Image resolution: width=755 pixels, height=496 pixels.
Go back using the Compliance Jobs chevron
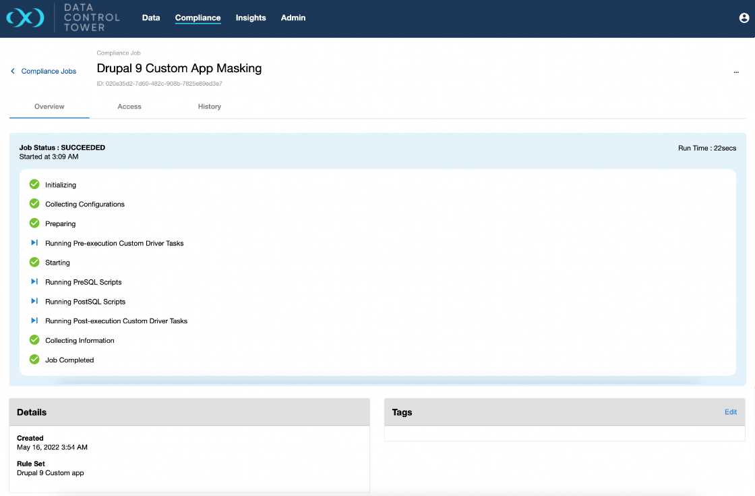(x=13, y=71)
